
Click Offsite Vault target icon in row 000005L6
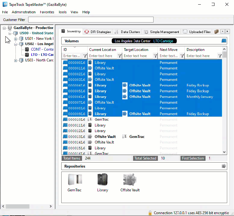click(x=125, y=91)
